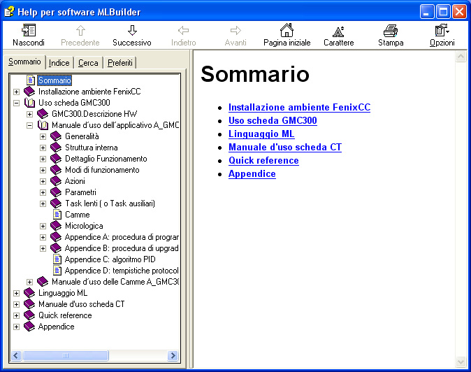Select Appendice C: algoritmo PID text
The image size is (471, 372).
110,259
